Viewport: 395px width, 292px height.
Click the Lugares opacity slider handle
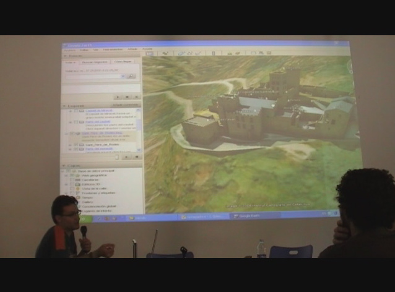[117, 157]
